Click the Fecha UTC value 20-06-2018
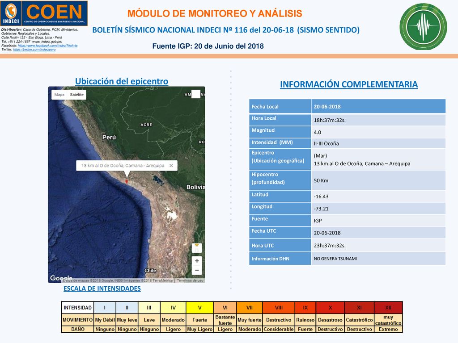This screenshot has width=458, height=343. click(x=327, y=233)
